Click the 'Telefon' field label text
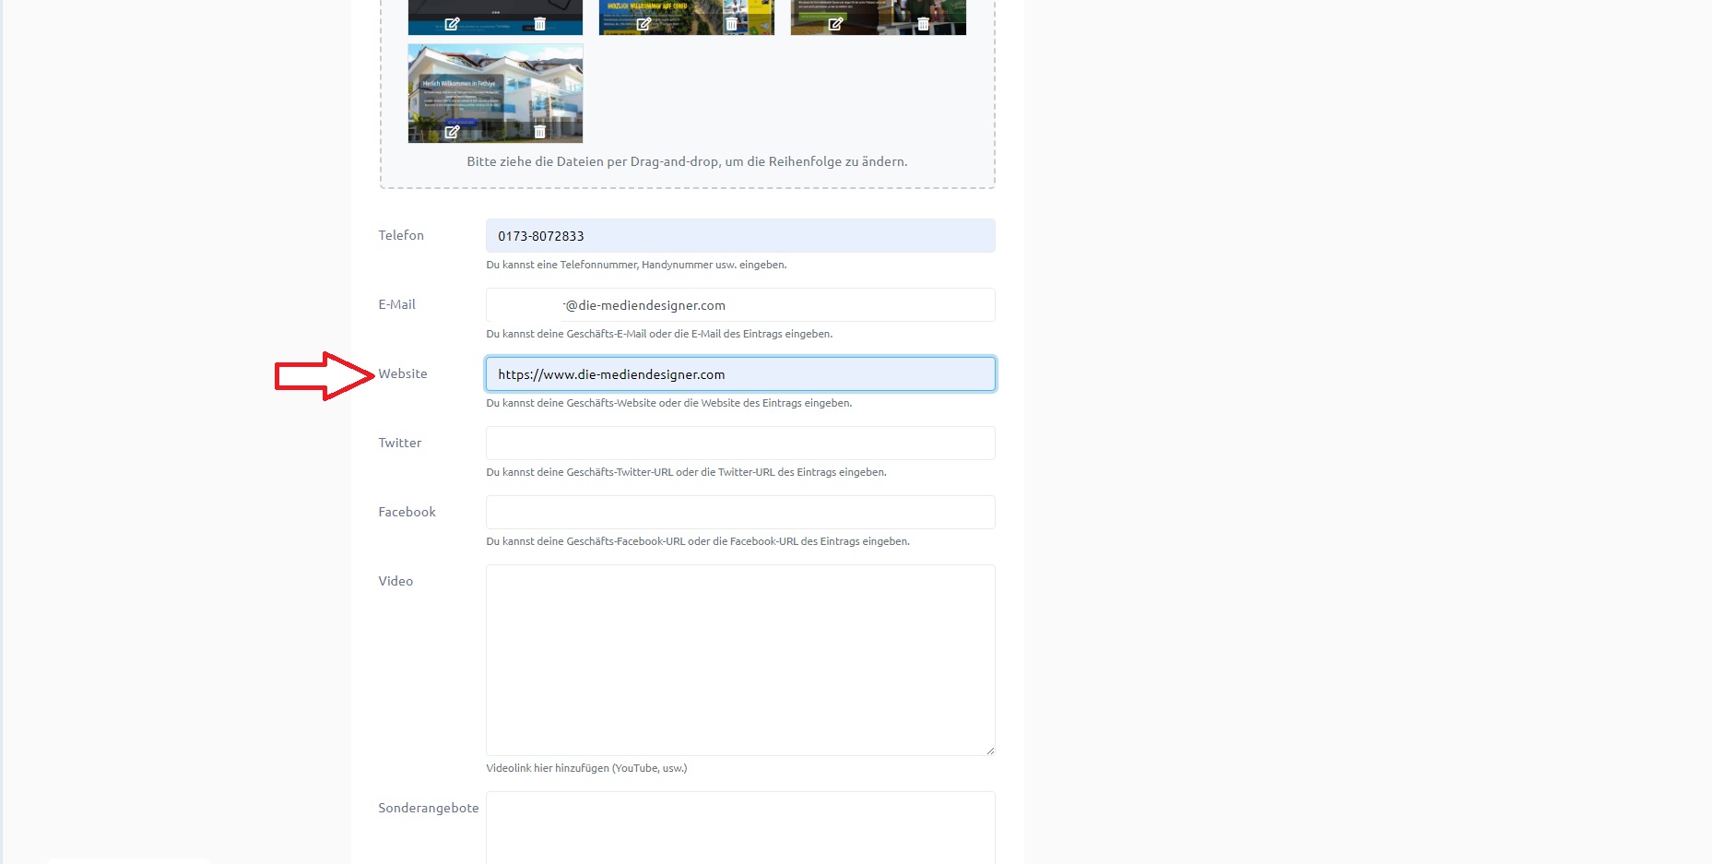Viewport: 1712px width, 864px height. 401,235
